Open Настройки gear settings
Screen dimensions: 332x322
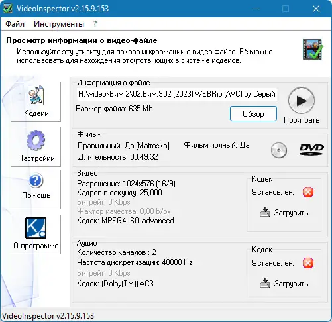click(36, 146)
